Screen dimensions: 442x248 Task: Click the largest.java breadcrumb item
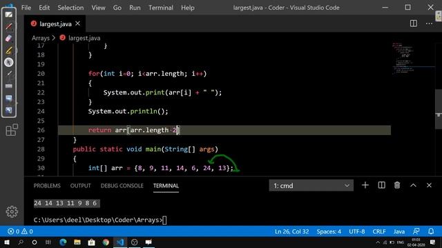pos(84,38)
